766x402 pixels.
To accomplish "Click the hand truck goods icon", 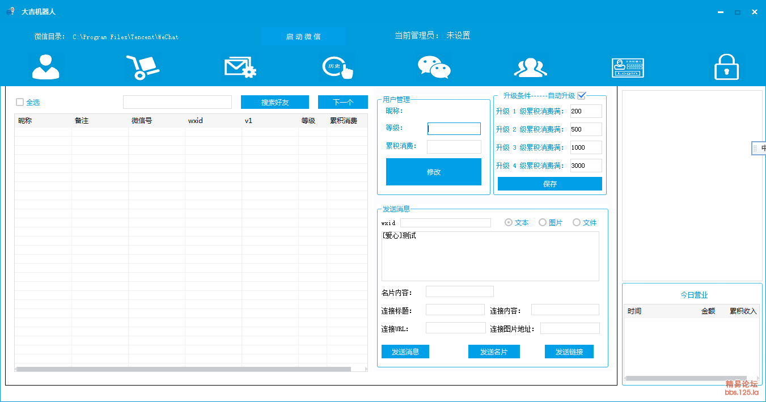I will pyautogui.click(x=142, y=67).
